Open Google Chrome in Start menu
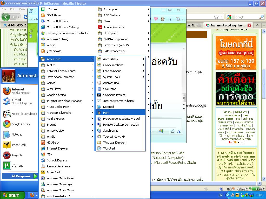Screen dimensions: 266x199 [x=19, y=124]
